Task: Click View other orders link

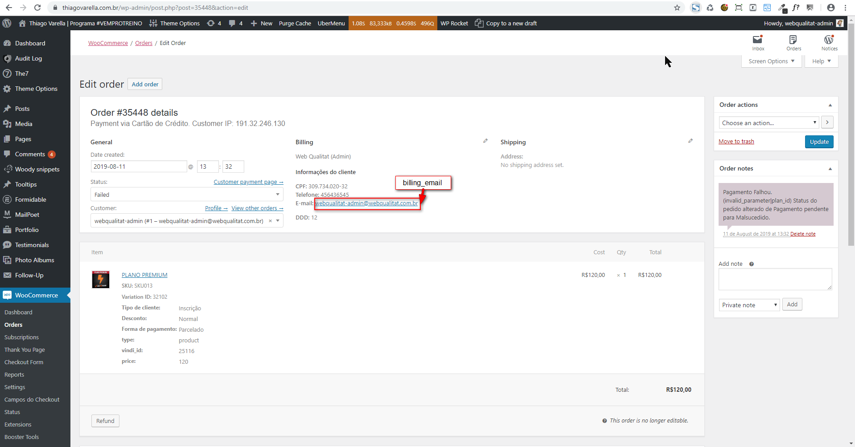Action: tap(257, 208)
